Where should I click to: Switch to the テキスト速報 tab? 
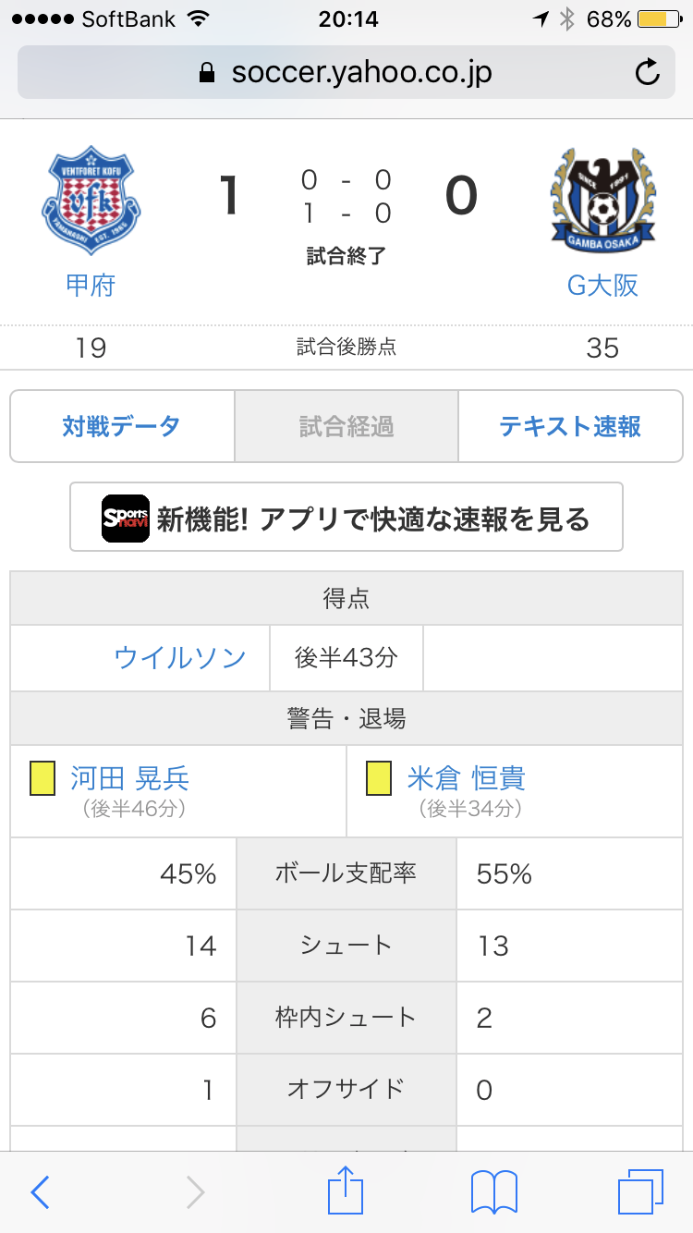[x=570, y=426]
